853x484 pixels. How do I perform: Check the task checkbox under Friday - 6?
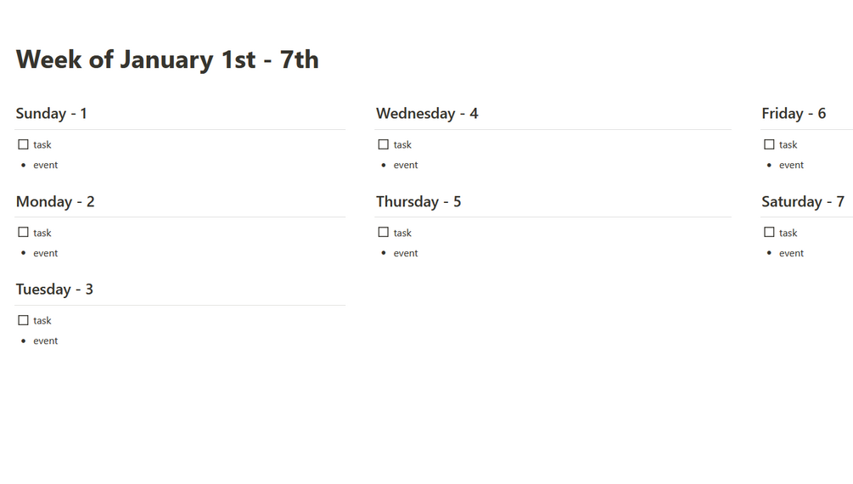point(769,144)
